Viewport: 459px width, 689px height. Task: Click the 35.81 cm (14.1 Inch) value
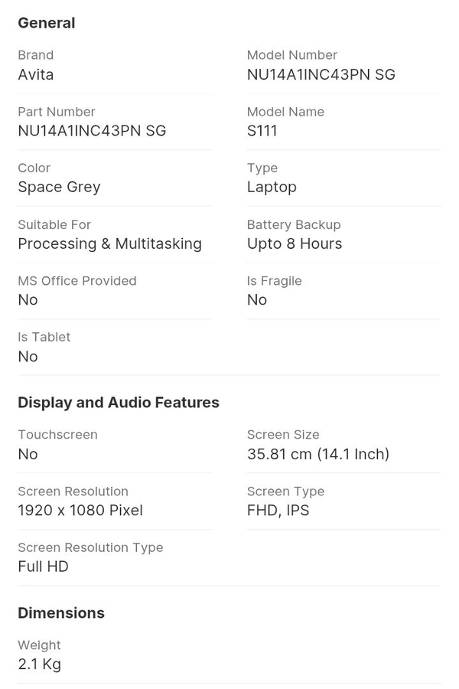pyautogui.click(x=318, y=454)
